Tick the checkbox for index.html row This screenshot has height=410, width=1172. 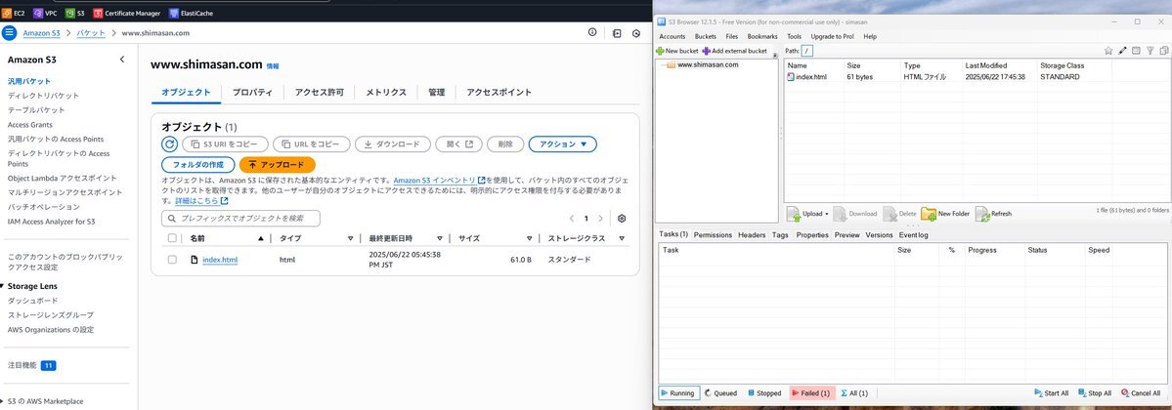tap(173, 260)
